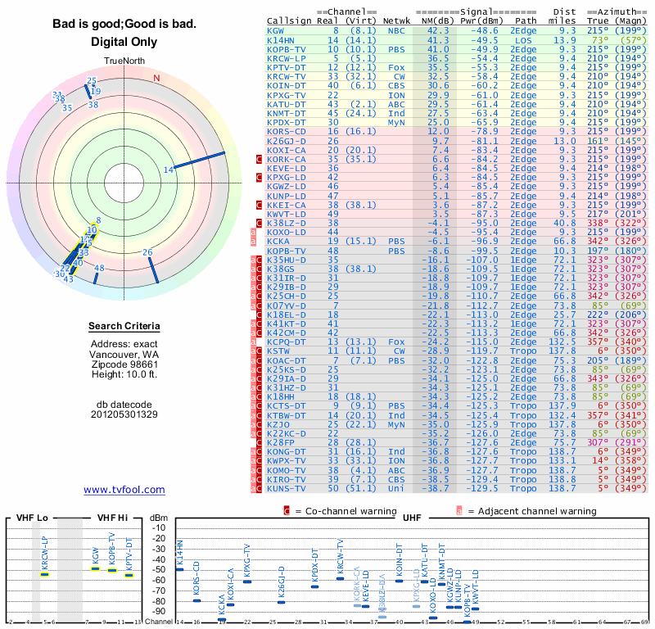This screenshot has height=629, width=655.
Task: Select KUNS-TV callsign in the table
Action: click(287, 489)
